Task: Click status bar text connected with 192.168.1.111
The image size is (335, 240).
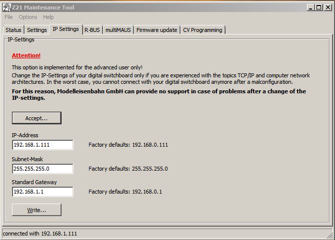Action: pyautogui.click(x=39, y=234)
